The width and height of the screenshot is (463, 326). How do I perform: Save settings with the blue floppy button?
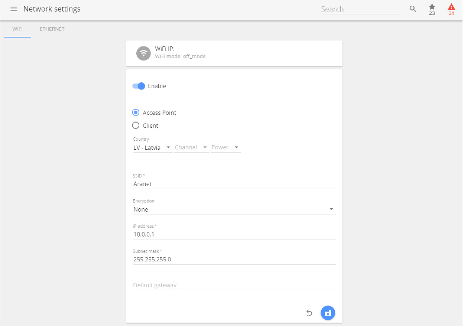pos(328,313)
